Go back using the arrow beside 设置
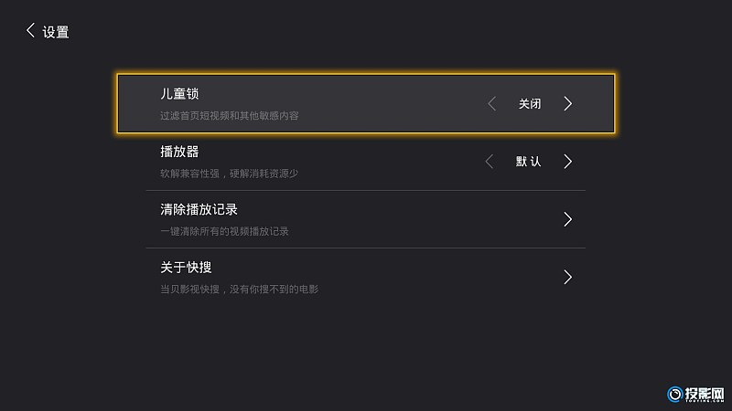Image resolution: width=732 pixels, height=411 pixels. [30, 31]
